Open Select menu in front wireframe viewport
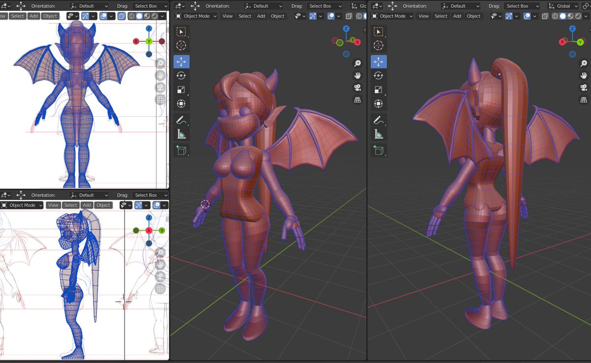591x363 pixels. pos(18,16)
